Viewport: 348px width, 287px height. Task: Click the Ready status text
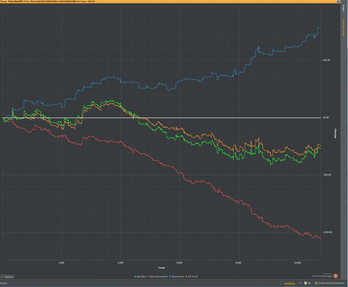(3, 283)
